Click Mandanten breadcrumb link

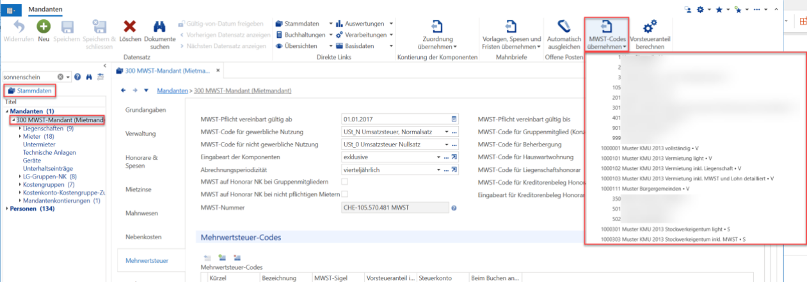click(172, 91)
